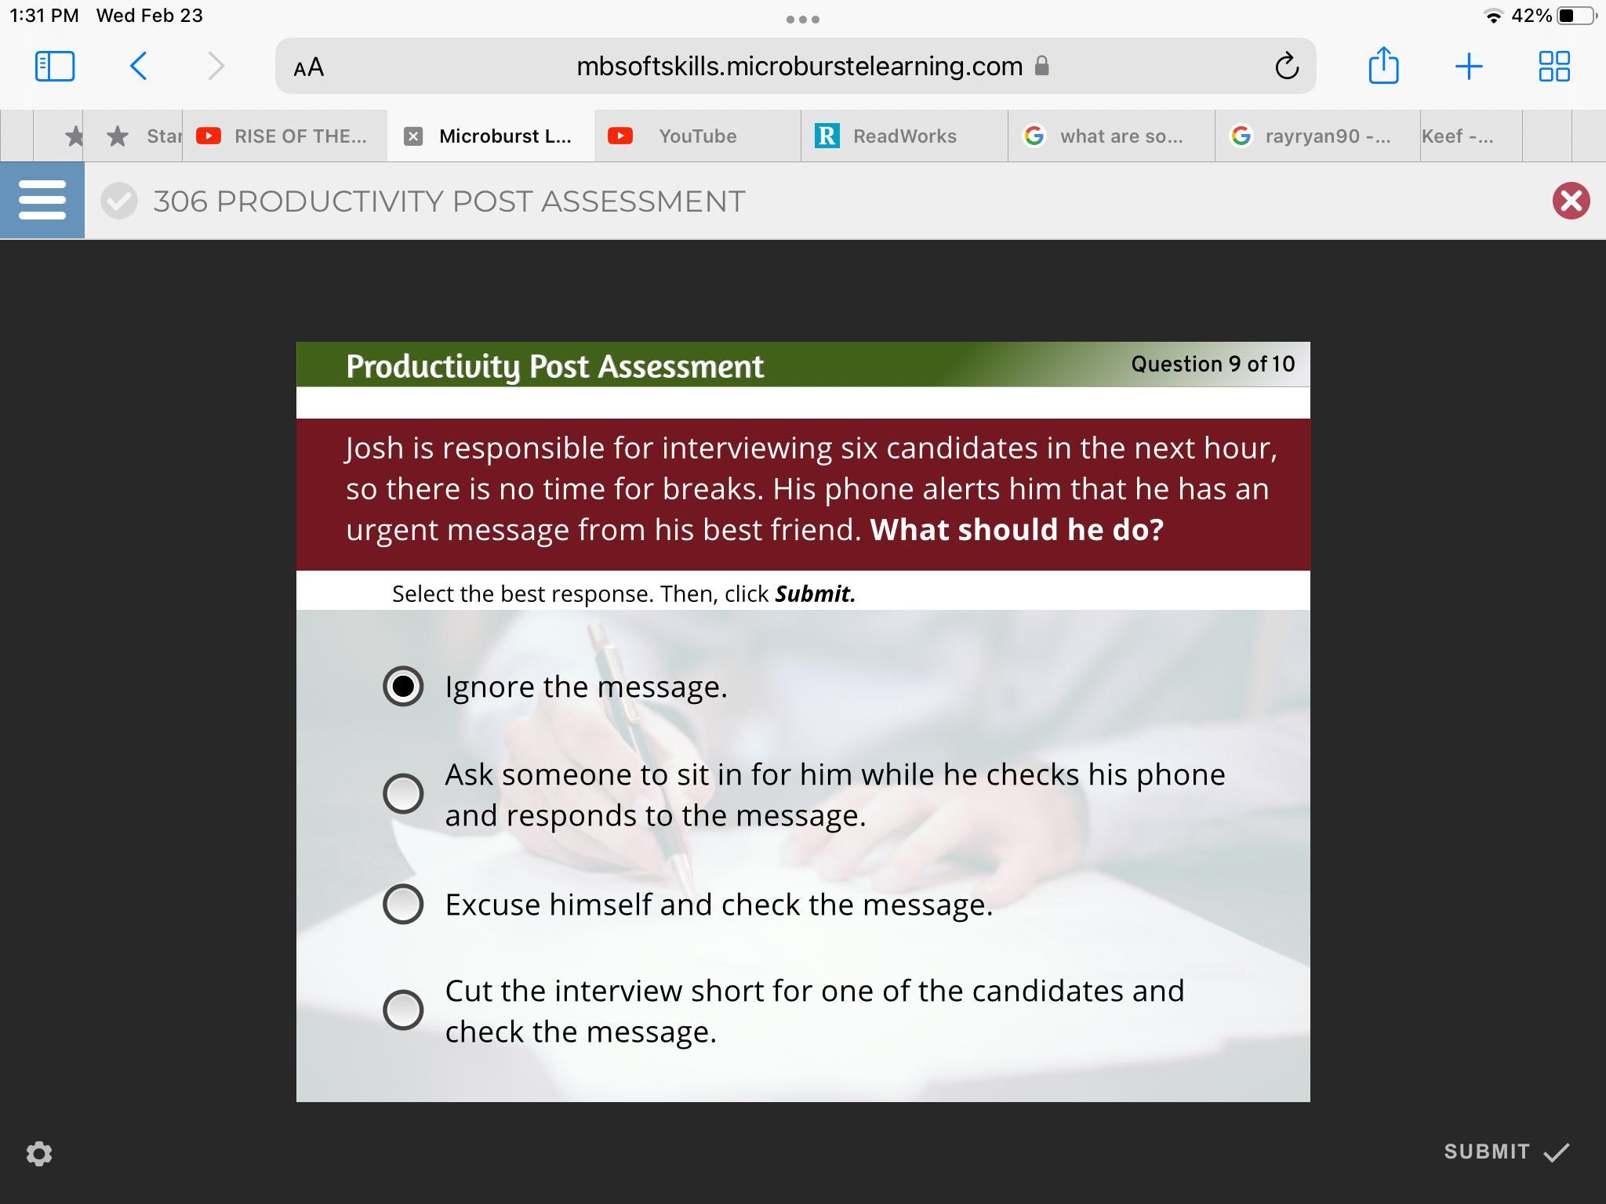The image size is (1606, 1204).
Task: Open the Safari sidebar panel icon
Action: tap(55, 66)
